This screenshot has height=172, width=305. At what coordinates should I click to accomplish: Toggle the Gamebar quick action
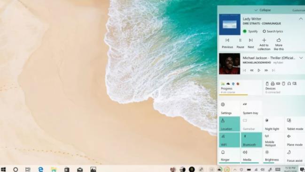(251, 124)
